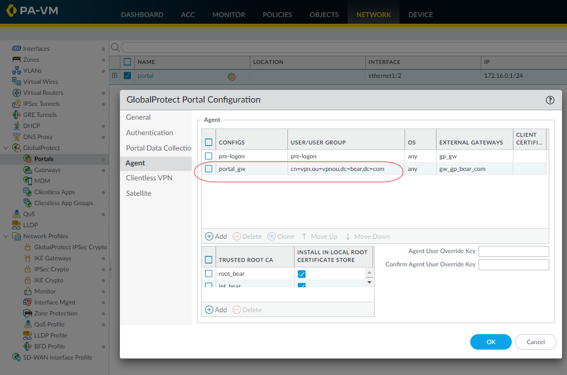Toggle root_bear install in local store
Screen dimensions: 567x375
tap(302, 274)
